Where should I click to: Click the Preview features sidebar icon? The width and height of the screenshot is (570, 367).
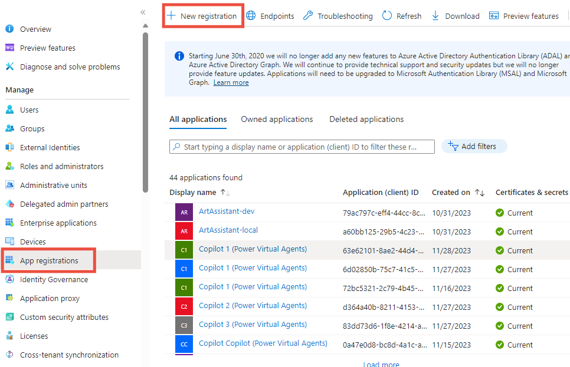[x=10, y=48]
